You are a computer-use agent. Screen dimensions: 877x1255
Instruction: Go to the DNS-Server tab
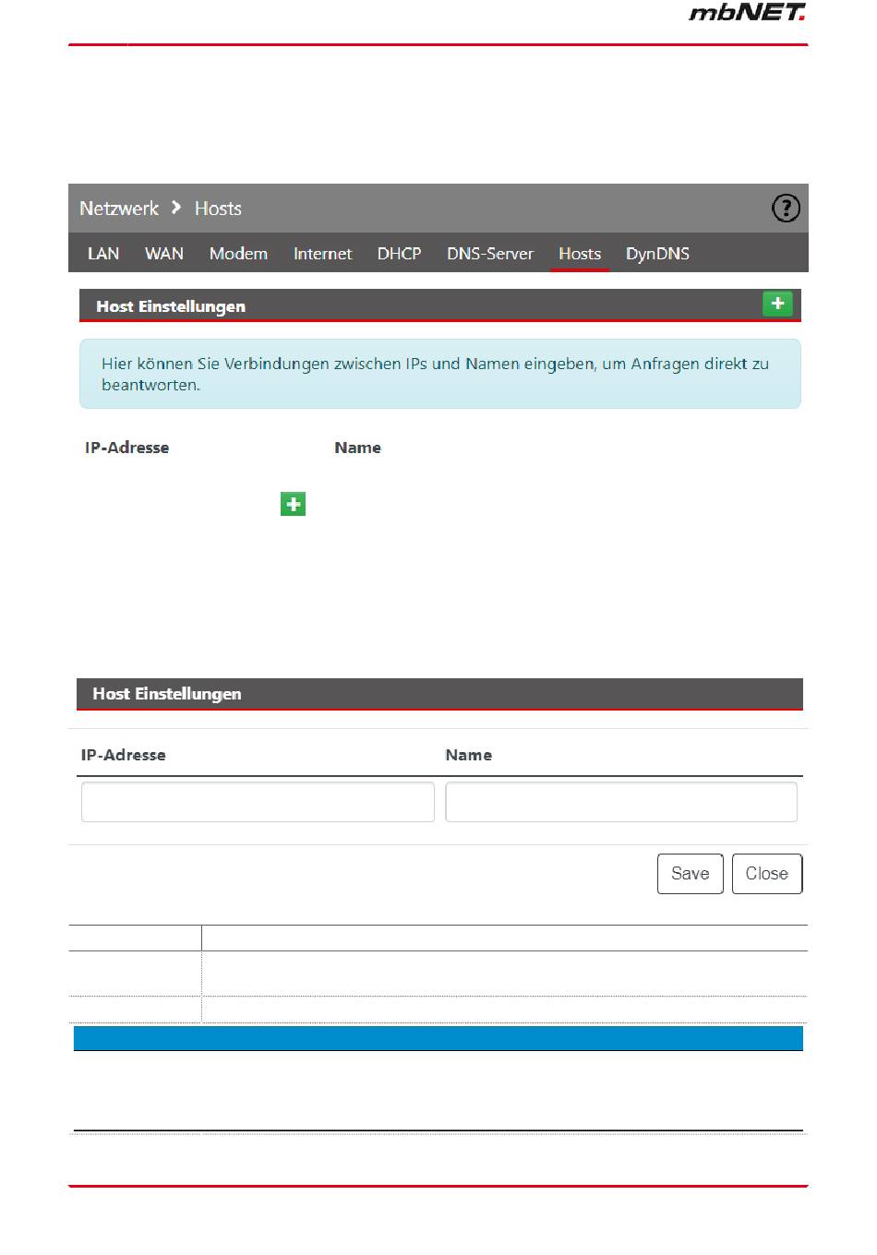pos(490,254)
